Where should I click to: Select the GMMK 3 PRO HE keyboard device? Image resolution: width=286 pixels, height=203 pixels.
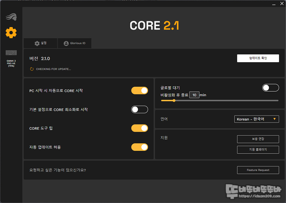point(11,58)
